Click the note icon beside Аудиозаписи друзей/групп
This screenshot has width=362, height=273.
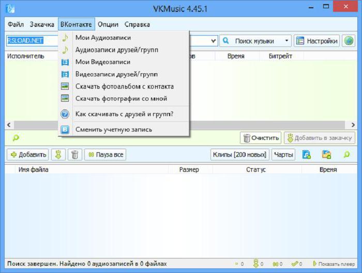(x=65, y=50)
